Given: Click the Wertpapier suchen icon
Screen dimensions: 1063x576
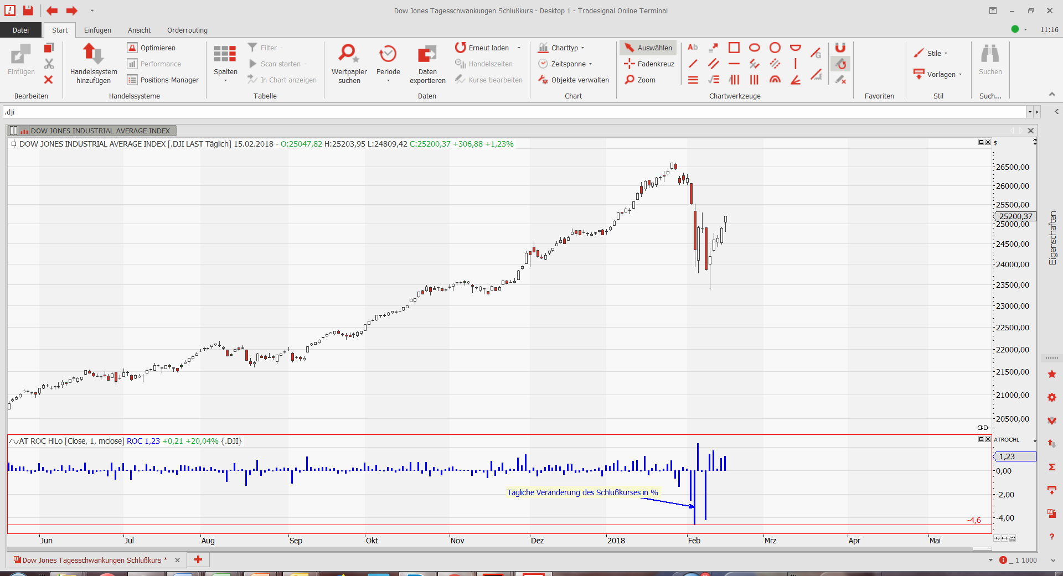Looking at the screenshot, I should [x=349, y=54].
